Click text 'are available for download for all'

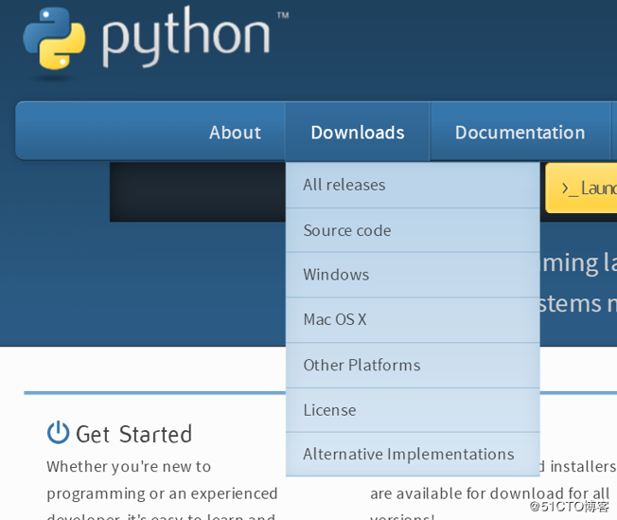coord(489,493)
